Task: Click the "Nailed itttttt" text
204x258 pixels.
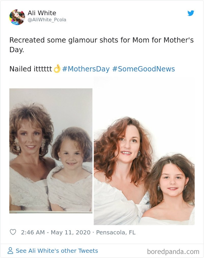Action: tap(31, 69)
